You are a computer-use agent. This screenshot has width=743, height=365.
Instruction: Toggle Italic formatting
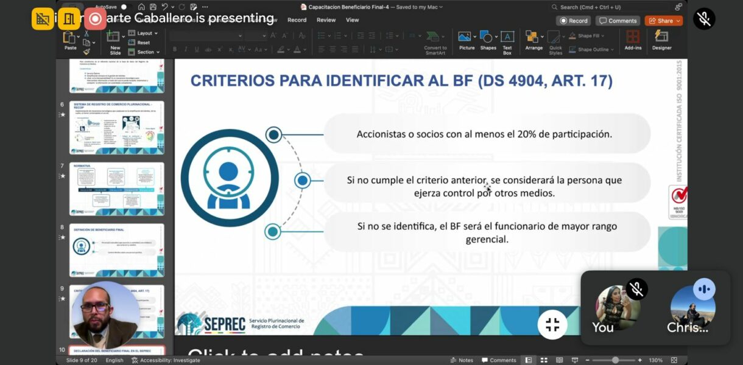[186, 49]
